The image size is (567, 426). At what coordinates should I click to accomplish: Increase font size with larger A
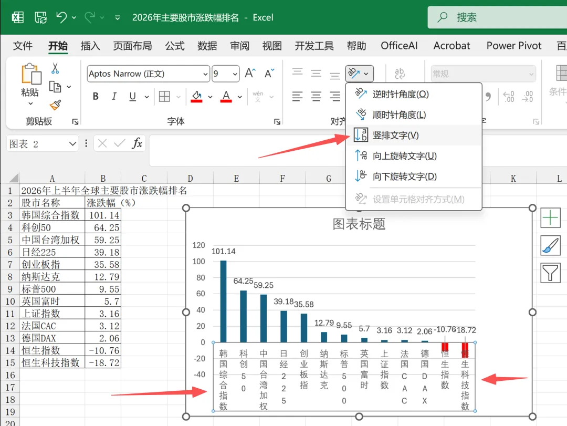(x=250, y=74)
